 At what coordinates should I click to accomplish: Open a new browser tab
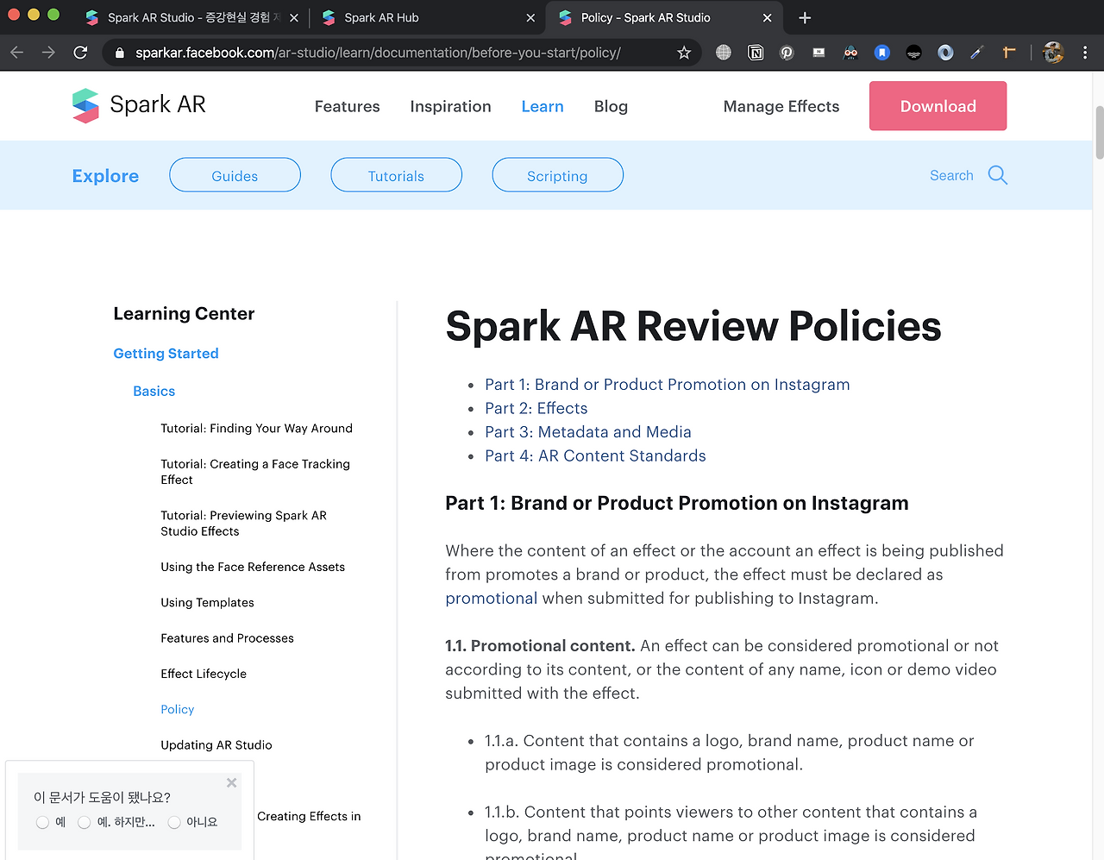[805, 17]
